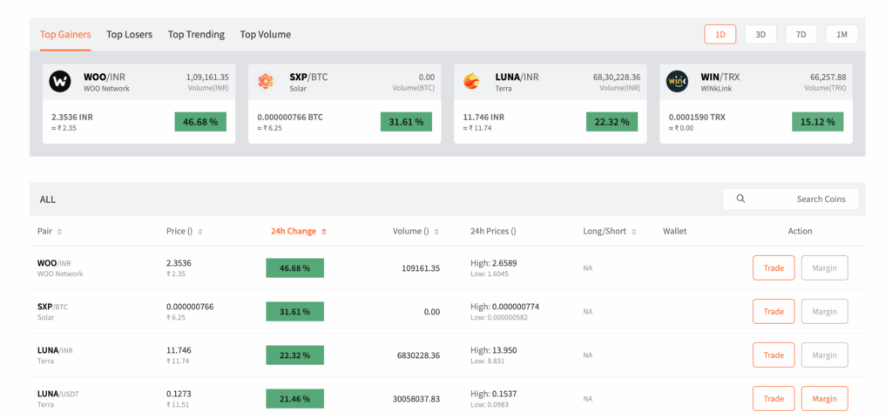Open the Top Volume tab
892x419 pixels.
coord(265,35)
